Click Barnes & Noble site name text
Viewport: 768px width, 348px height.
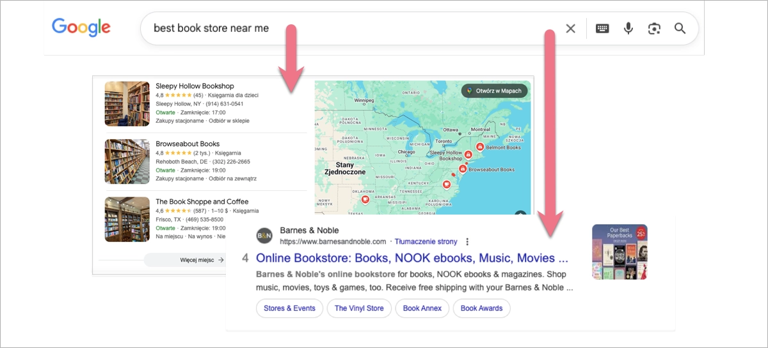pyautogui.click(x=309, y=231)
